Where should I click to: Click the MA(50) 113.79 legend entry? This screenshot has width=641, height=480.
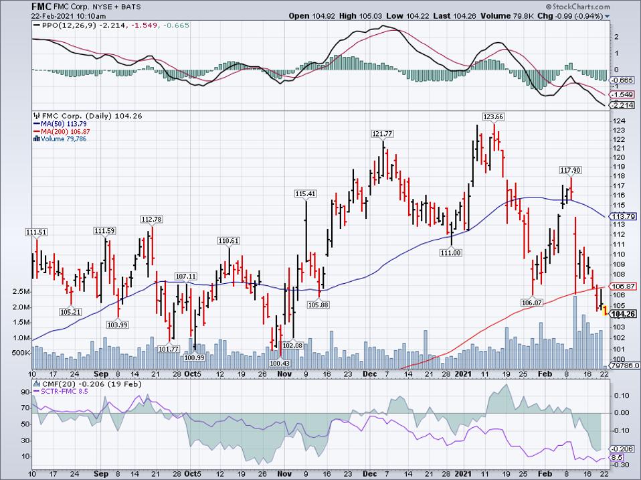tap(64, 124)
